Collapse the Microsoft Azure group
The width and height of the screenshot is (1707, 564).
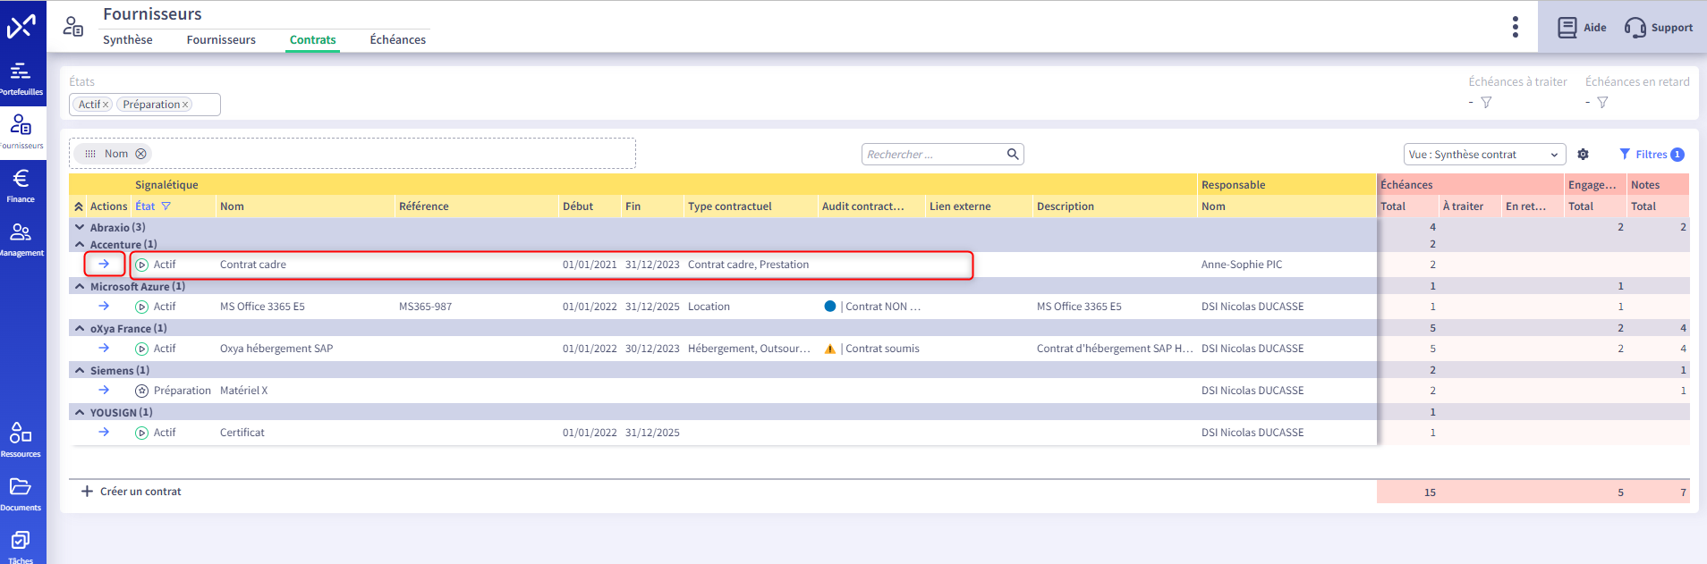(80, 286)
